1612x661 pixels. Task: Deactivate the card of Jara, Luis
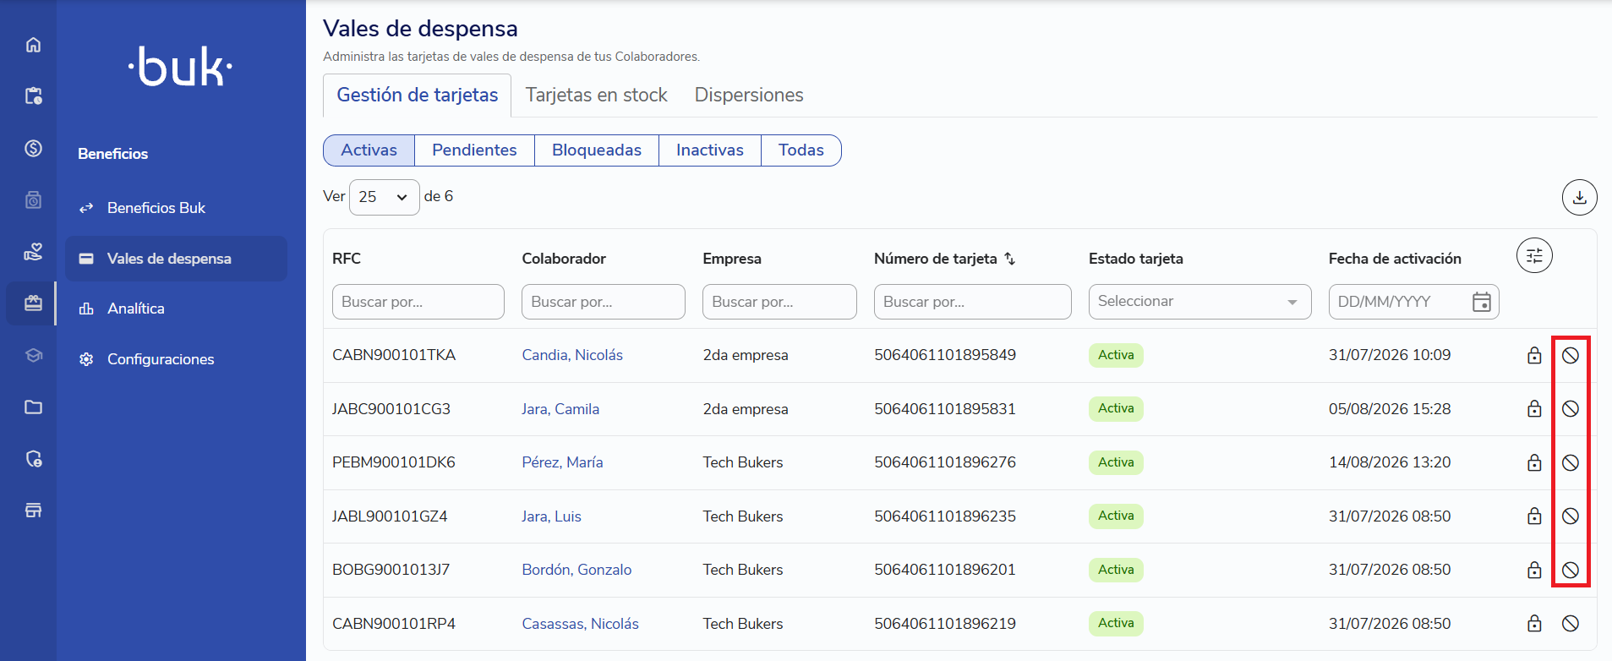pos(1570,516)
